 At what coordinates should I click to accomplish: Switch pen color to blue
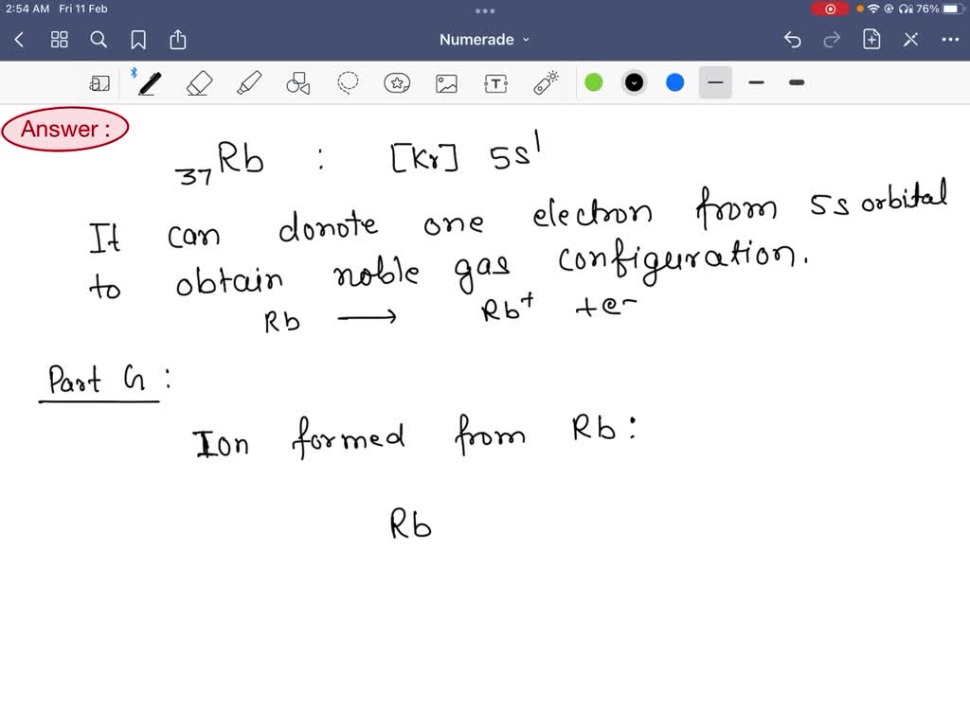pyautogui.click(x=674, y=83)
